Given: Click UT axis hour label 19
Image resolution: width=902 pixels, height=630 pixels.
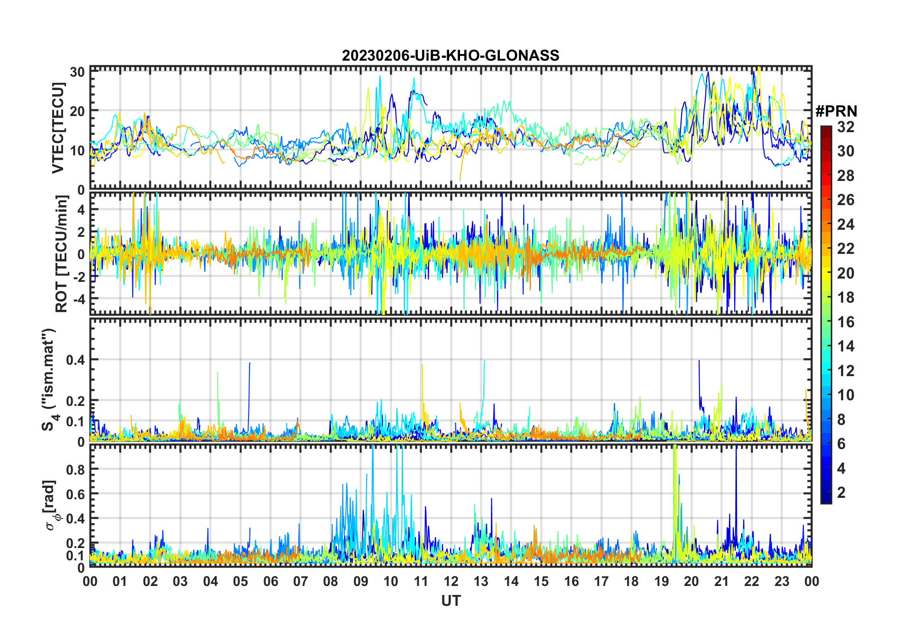Looking at the screenshot, I should click(662, 581).
